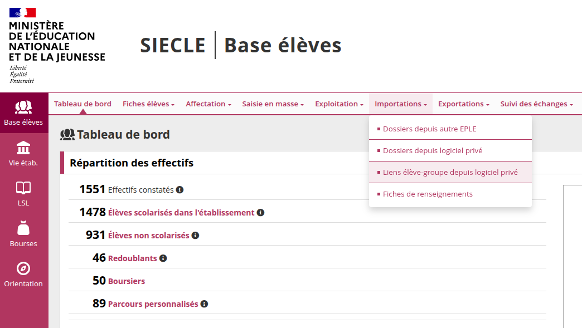The image size is (582, 328).
Task: Open the Bourses money bag module
Action: coord(23,234)
